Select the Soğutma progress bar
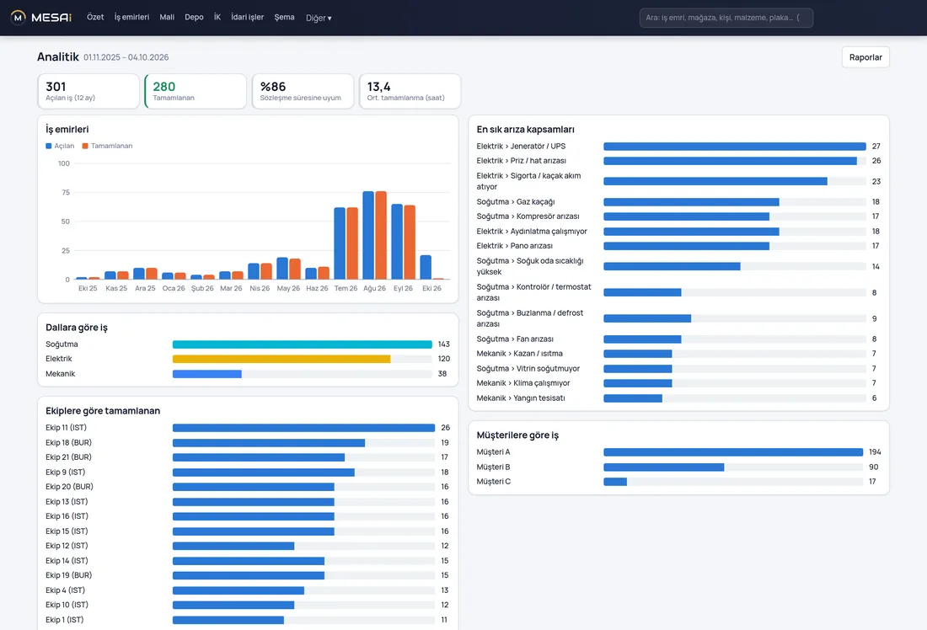This screenshot has width=927, height=630. tap(302, 344)
